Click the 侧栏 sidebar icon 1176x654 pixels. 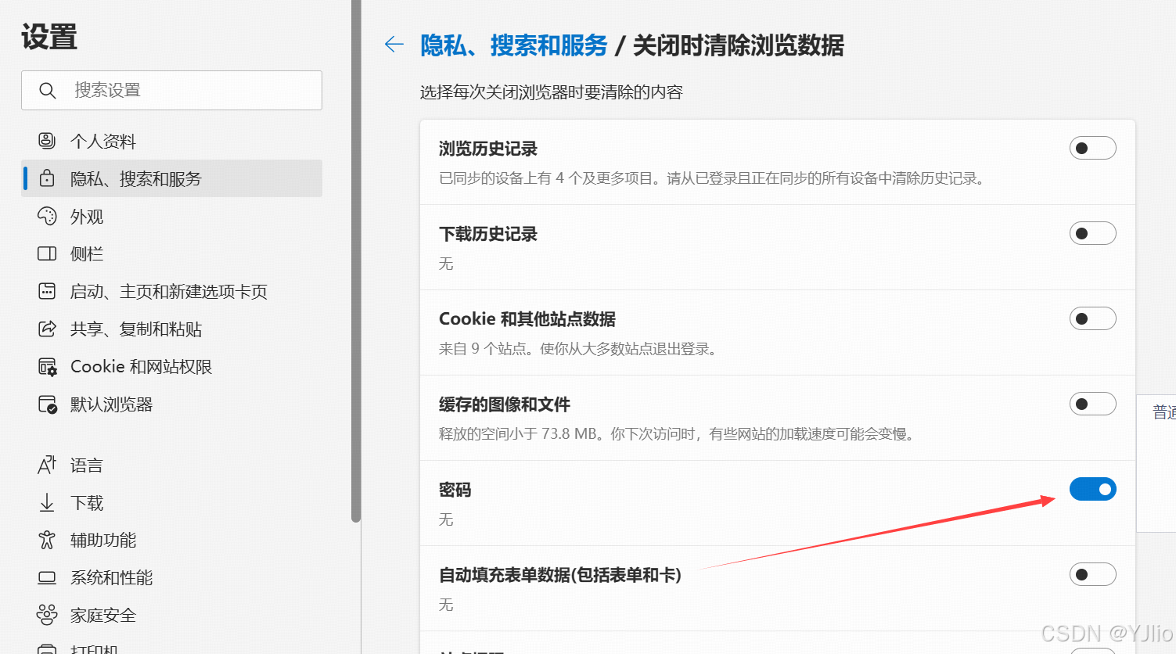(x=47, y=253)
